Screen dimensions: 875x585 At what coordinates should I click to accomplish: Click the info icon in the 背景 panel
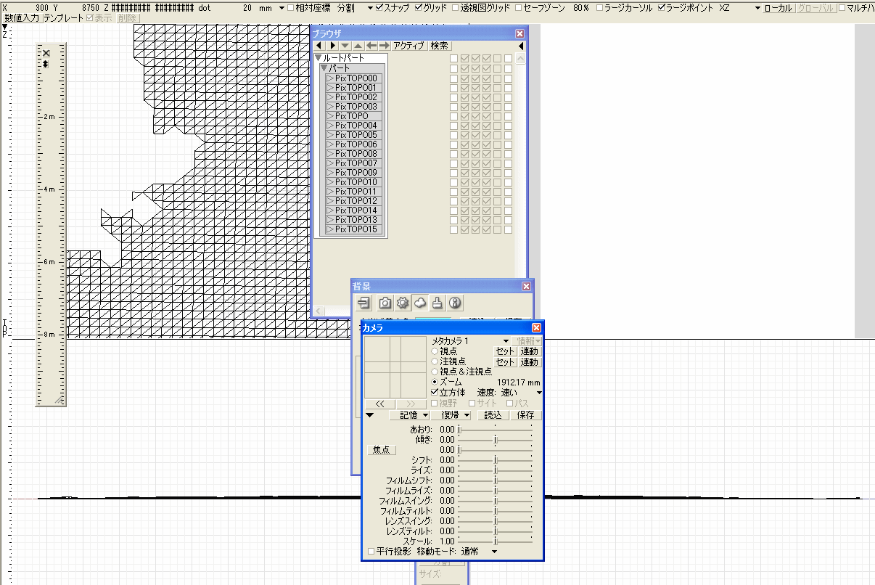pyautogui.click(x=456, y=303)
